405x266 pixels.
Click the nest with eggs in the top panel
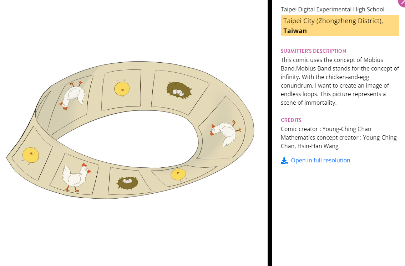179,90
